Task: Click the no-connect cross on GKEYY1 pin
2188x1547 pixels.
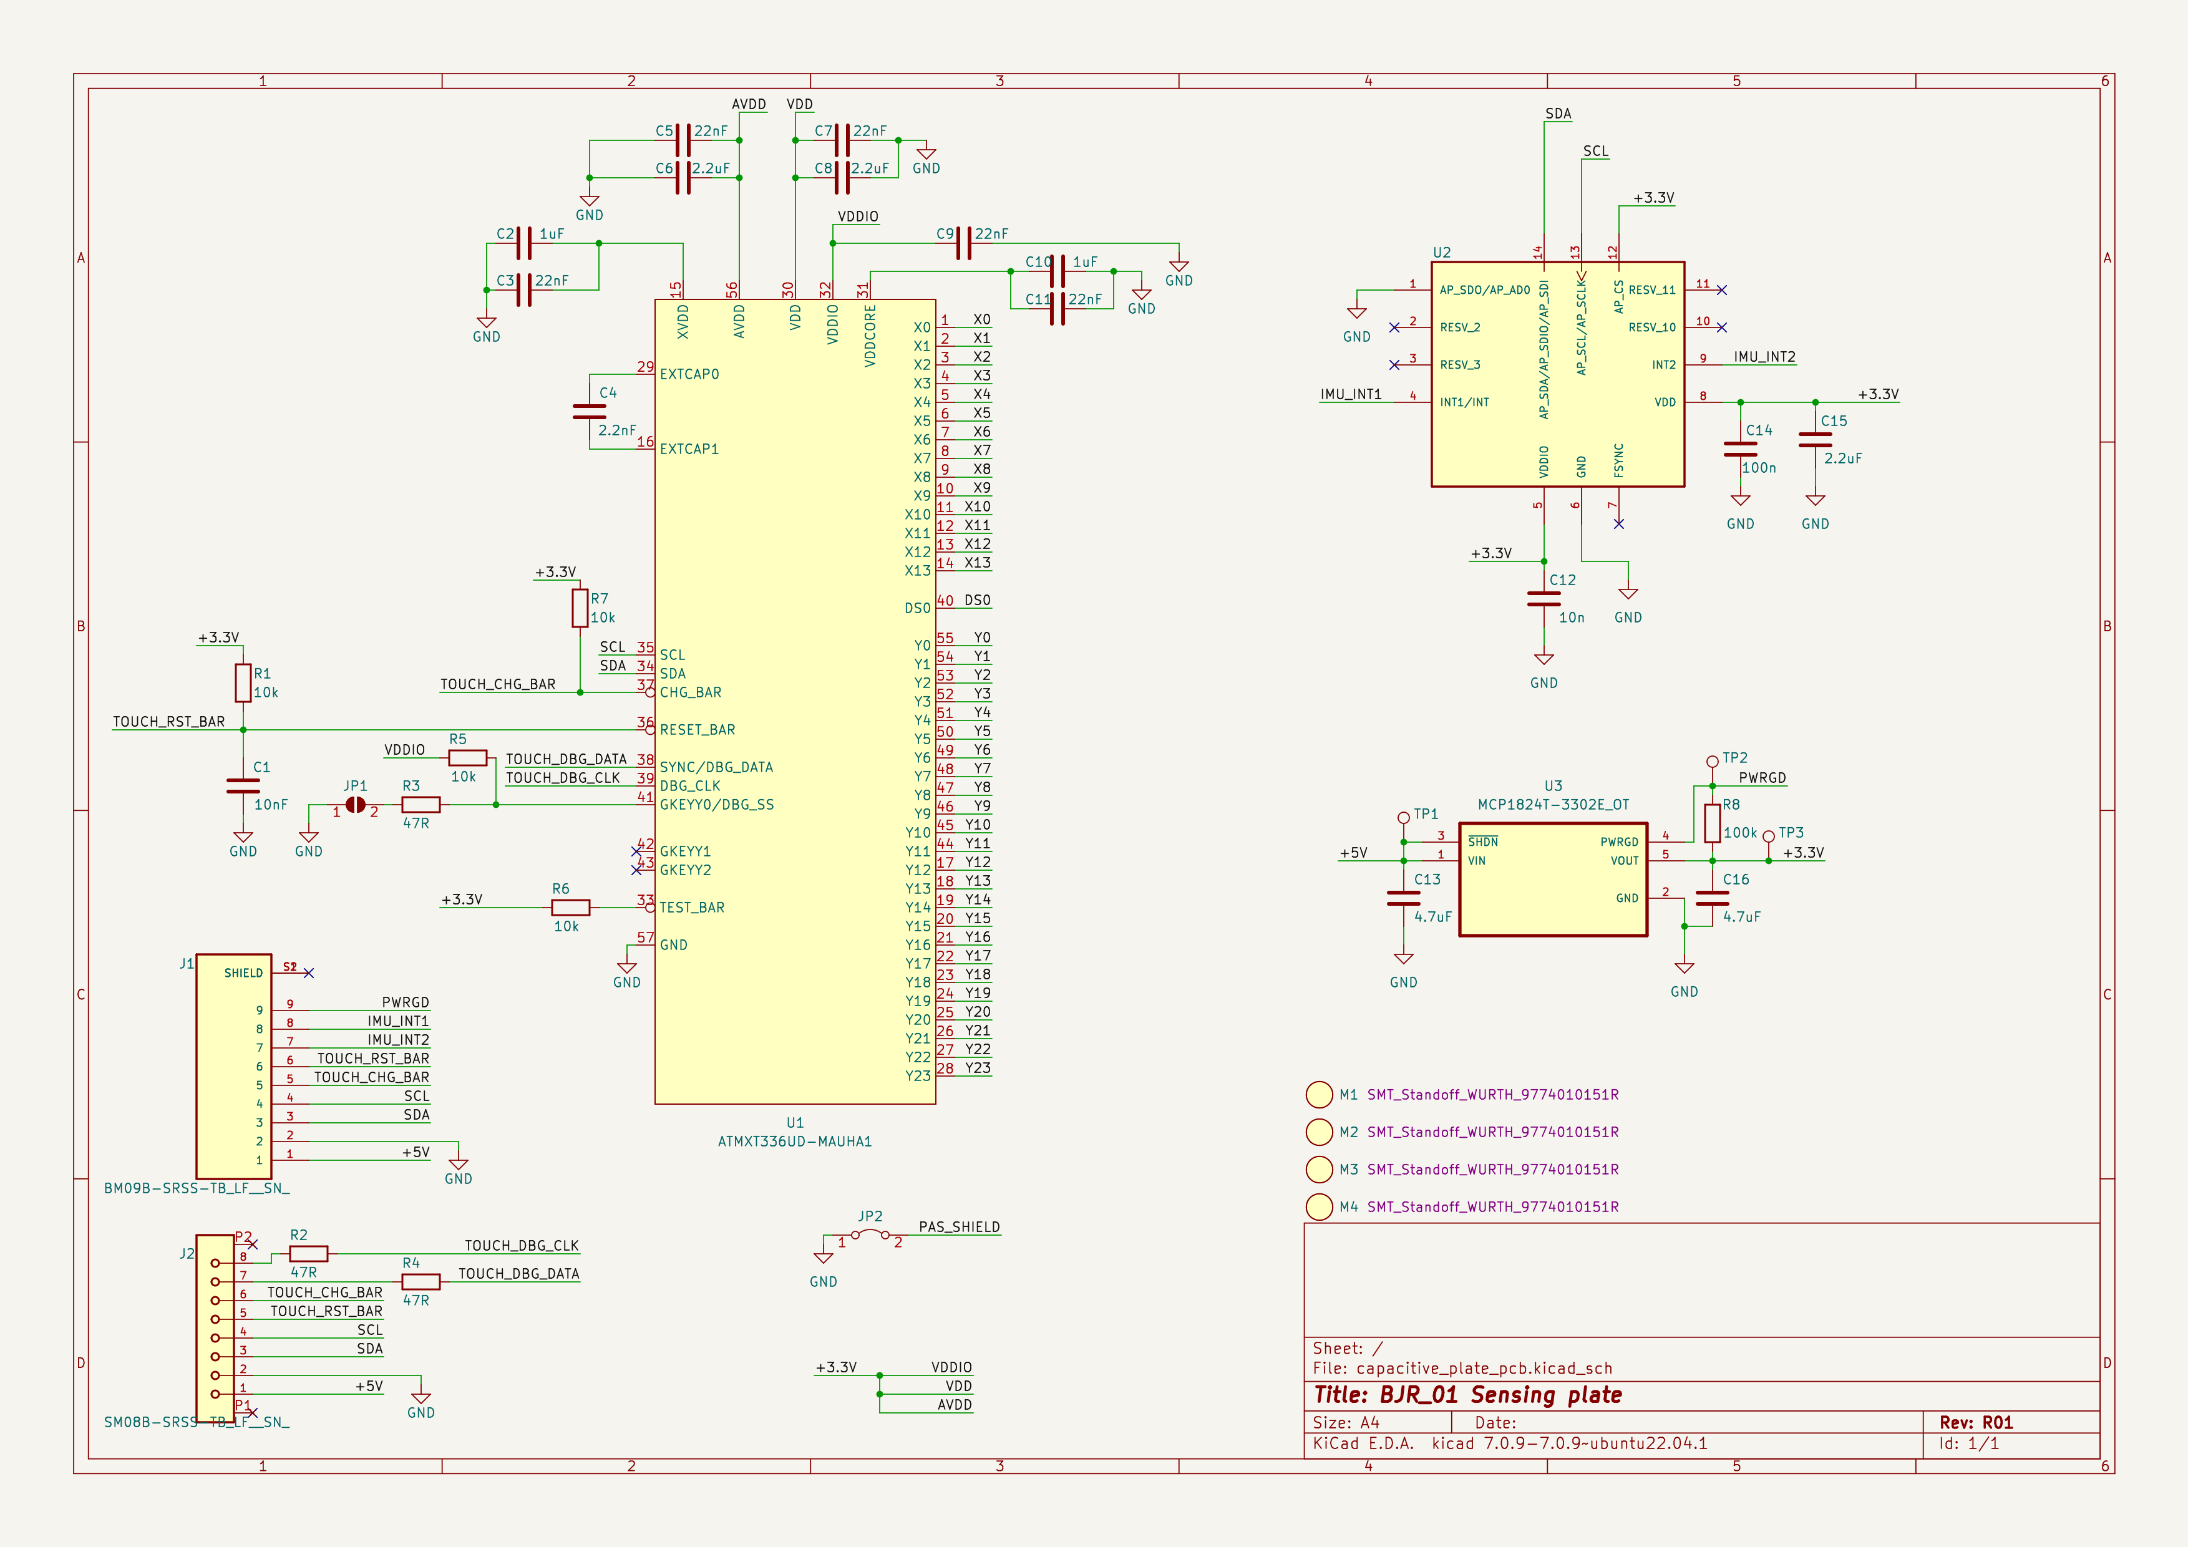Action: tap(636, 851)
